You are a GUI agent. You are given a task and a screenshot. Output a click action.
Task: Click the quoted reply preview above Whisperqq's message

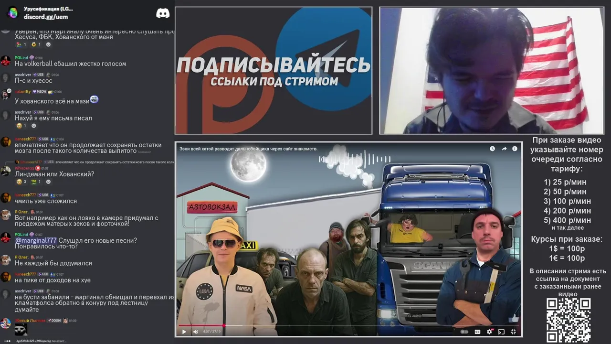[94, 162]
